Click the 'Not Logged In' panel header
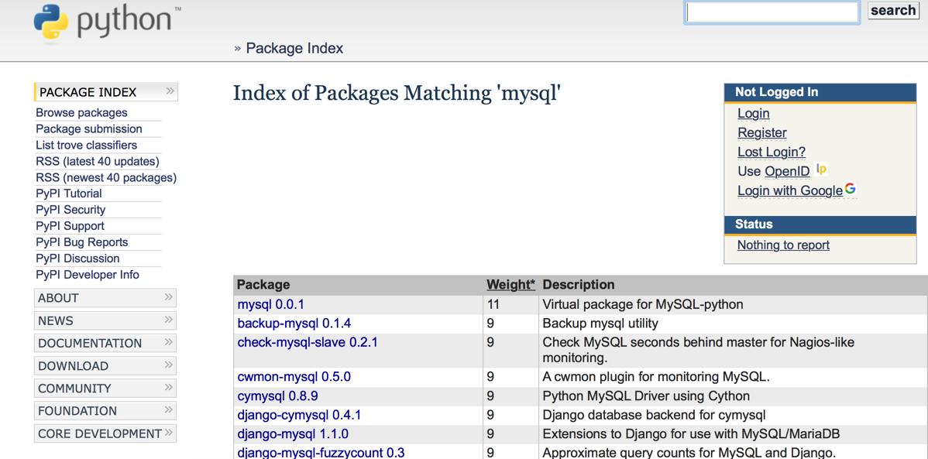This screenshot has width=928, height=459. point(820,92)
